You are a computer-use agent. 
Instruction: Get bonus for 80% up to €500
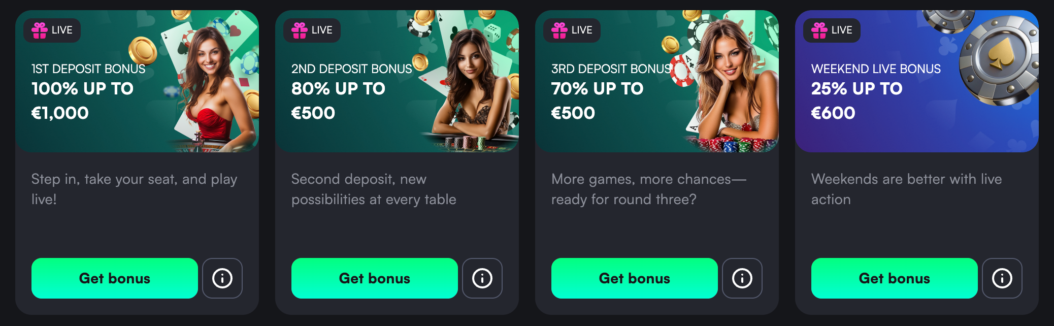375,278
